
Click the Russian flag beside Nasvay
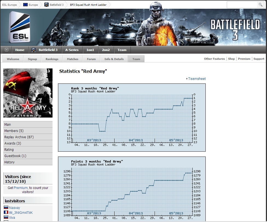point(6,207)
